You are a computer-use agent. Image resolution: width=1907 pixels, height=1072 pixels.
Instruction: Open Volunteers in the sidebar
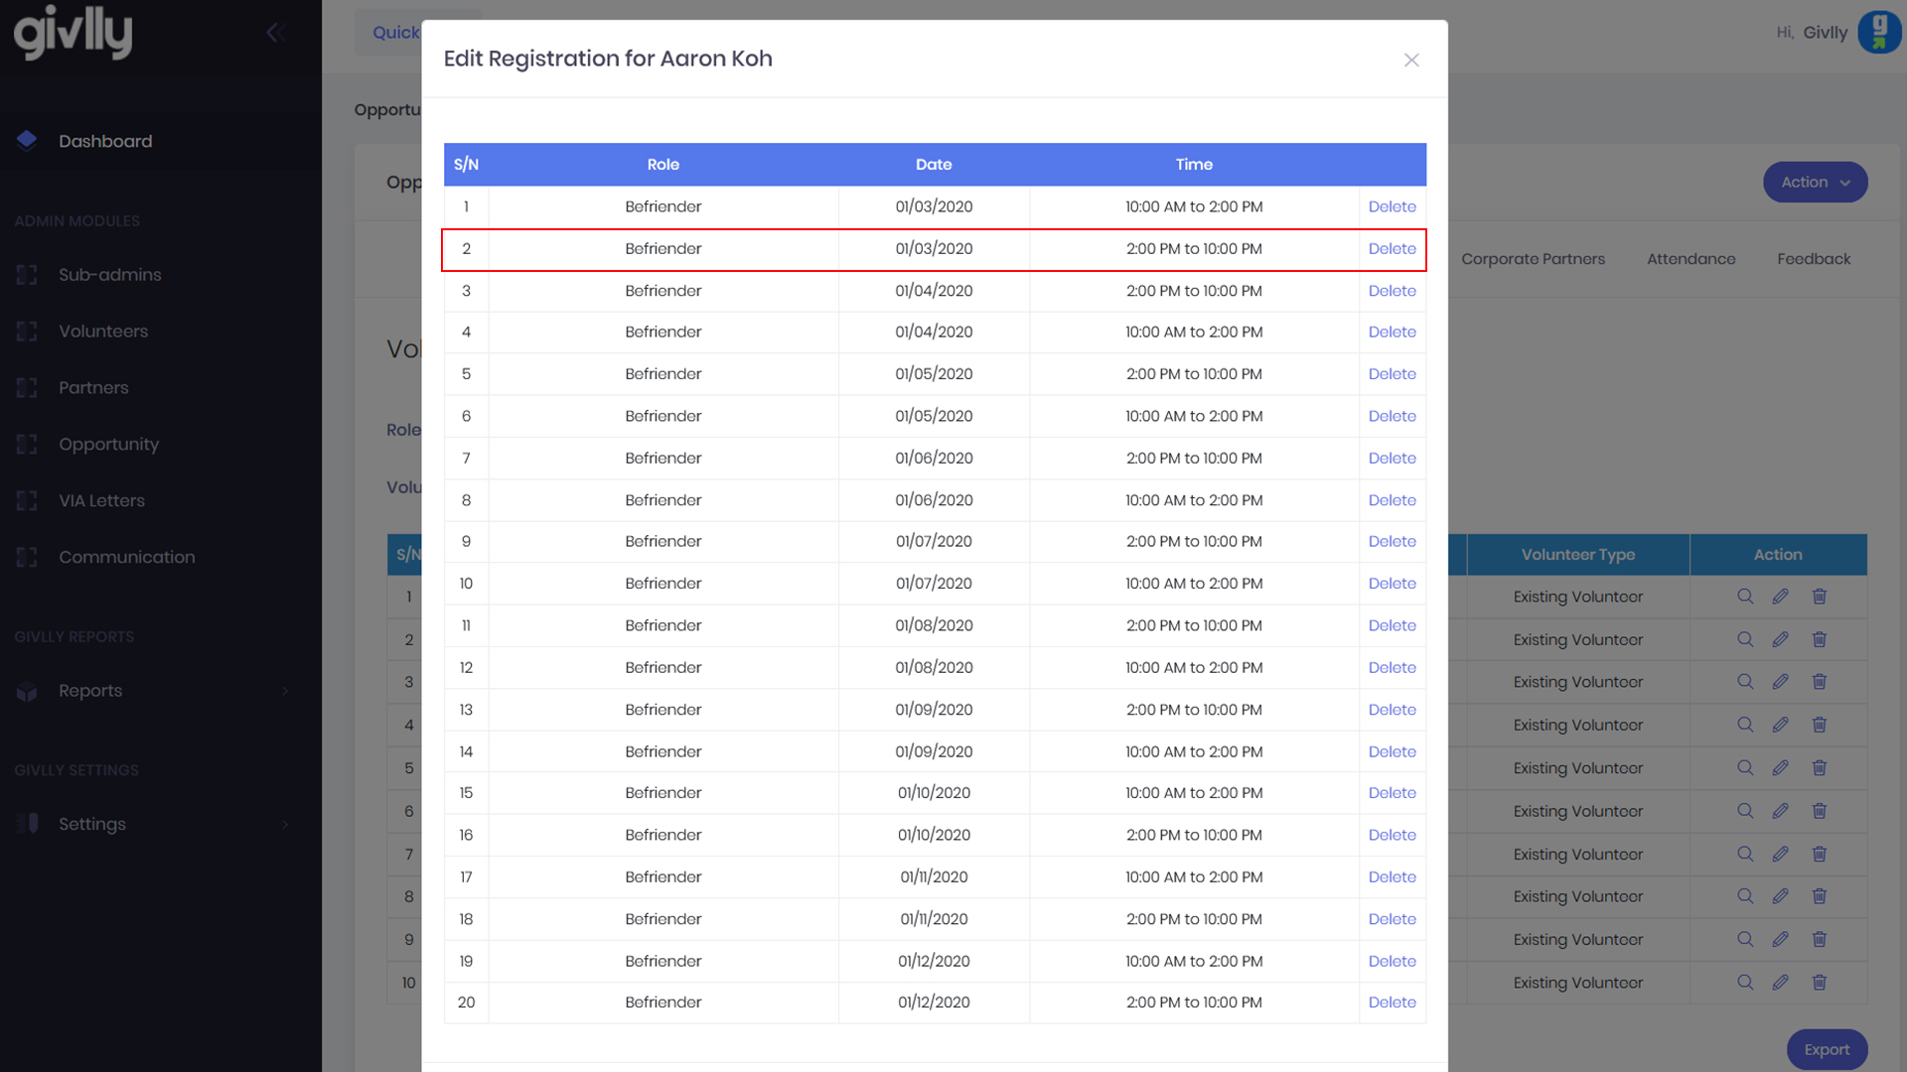coord(103,332)
